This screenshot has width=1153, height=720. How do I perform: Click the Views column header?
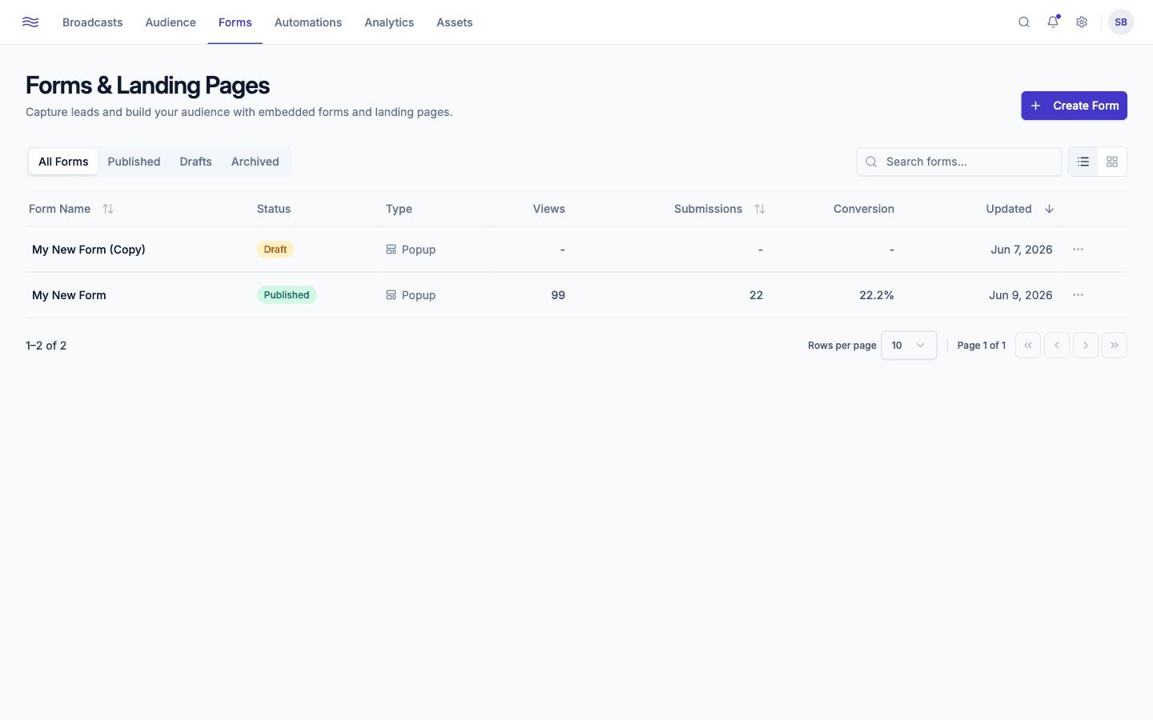[x=549, y=209]
